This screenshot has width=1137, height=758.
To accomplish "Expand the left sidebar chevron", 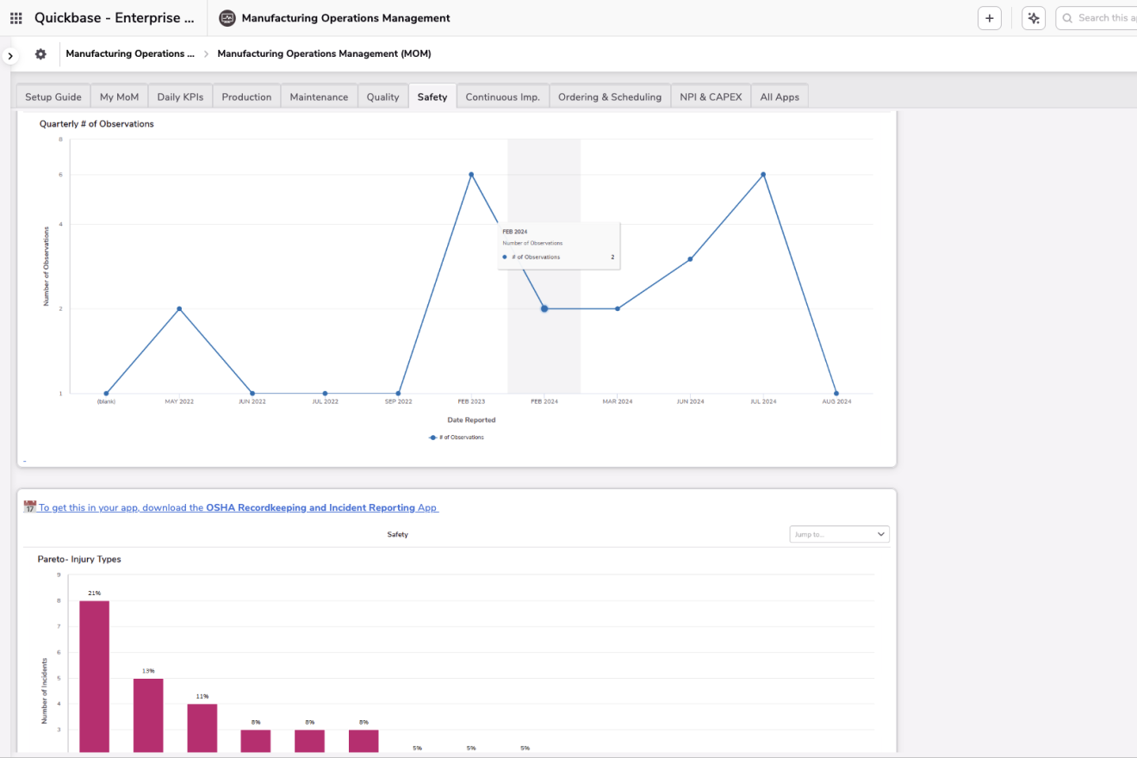I will coord(9,56).
